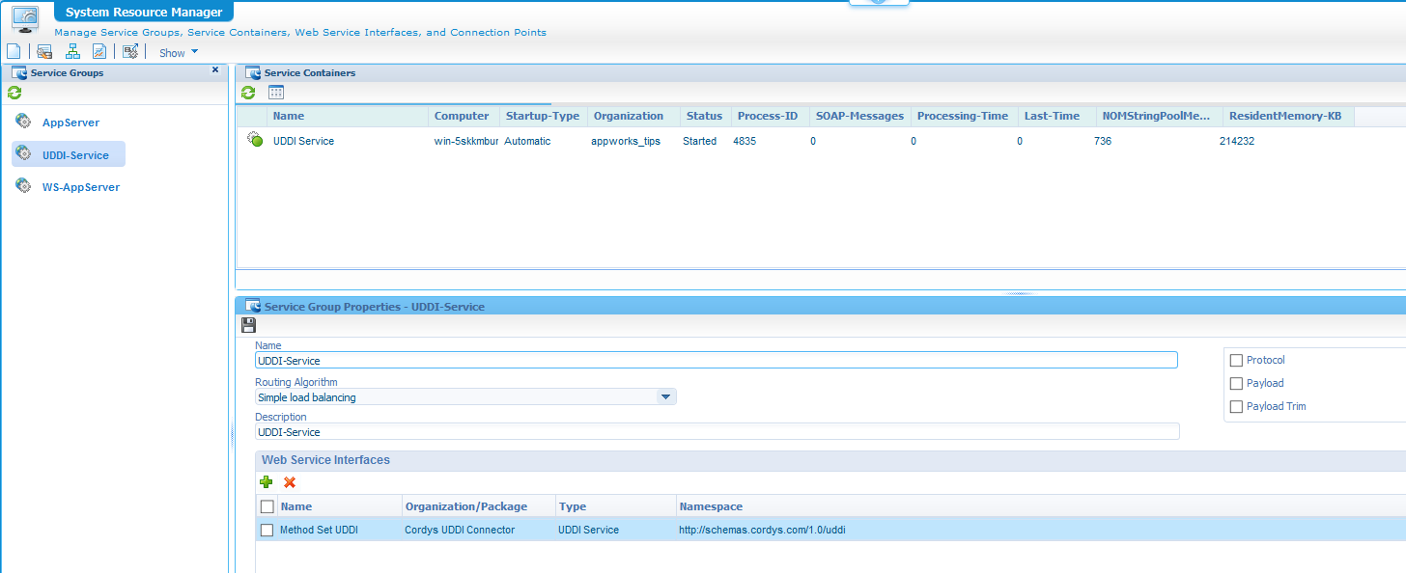Click the new document icon in top toolbar
1406x573 pixels.
click(x=14, y=52)
